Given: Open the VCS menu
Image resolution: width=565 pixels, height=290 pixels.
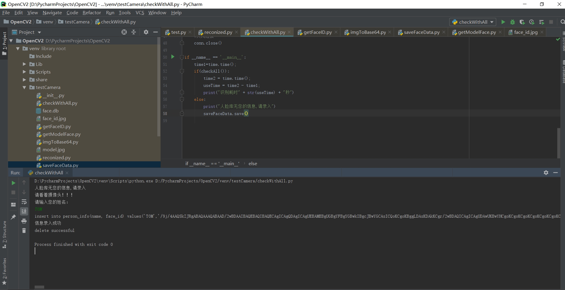Looking at the screenshot, I should 140,12.
